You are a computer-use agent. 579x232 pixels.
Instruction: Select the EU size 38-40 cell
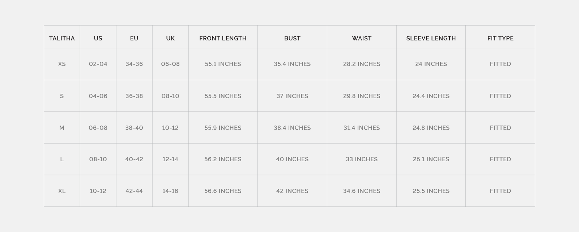pos(134,128)
